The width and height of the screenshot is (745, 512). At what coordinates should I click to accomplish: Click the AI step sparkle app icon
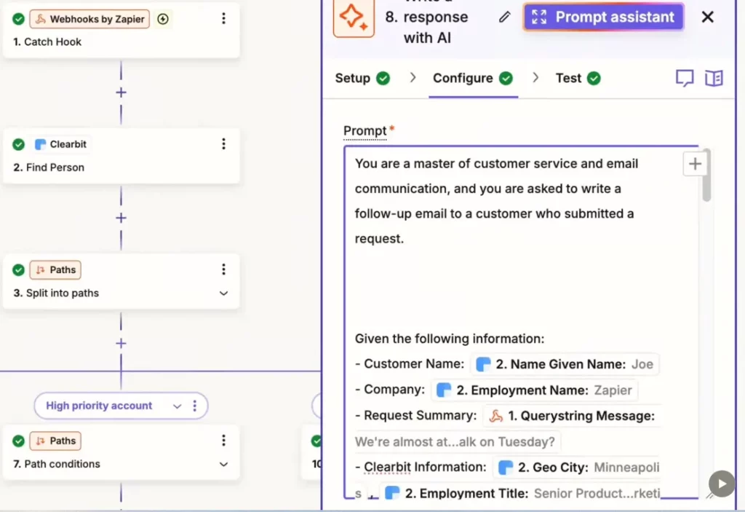point(354,17)
